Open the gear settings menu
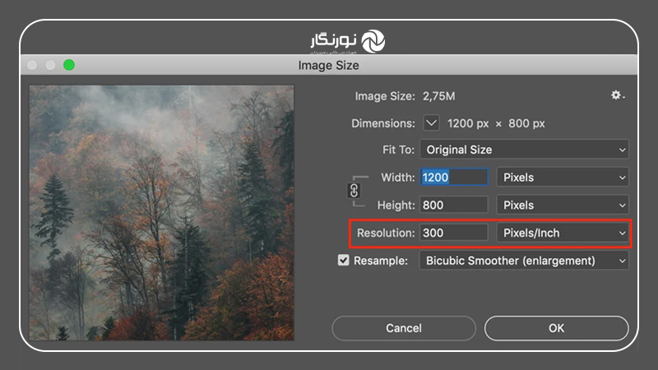 (617, 96)
